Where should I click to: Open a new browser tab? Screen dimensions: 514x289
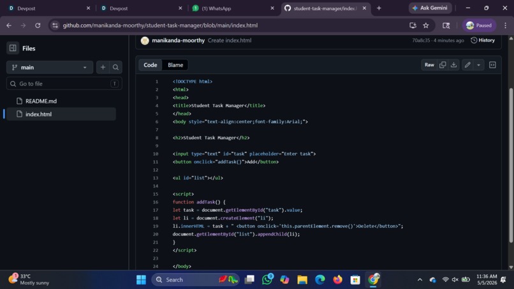tap(379, 8)
